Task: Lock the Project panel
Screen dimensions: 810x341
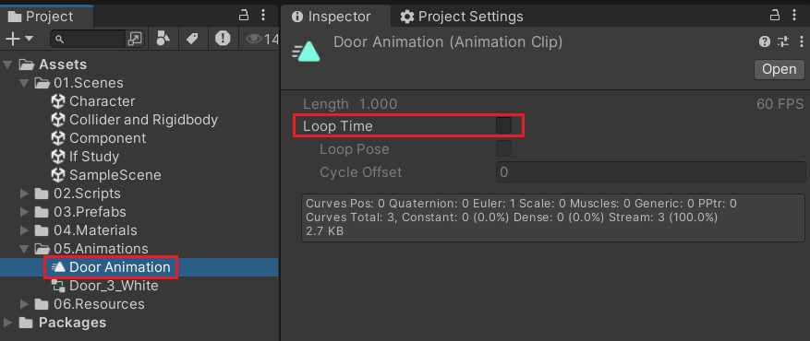Action: tap(244, 16)
